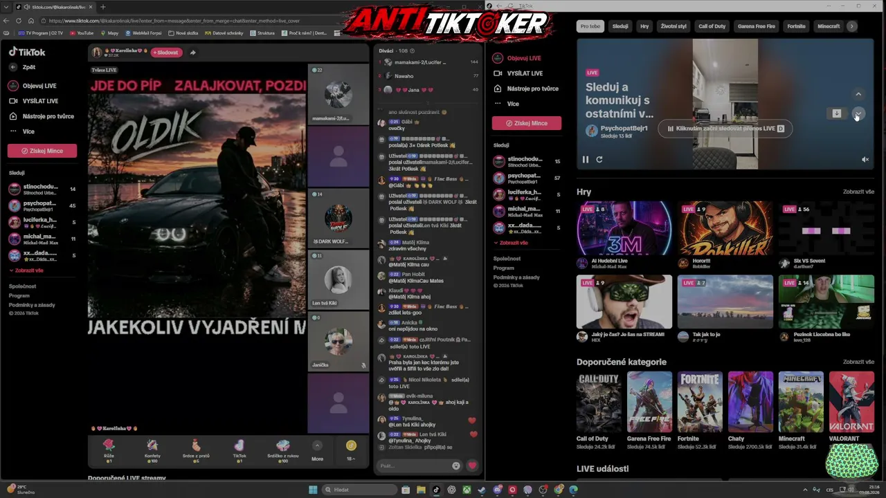
Task: Open Steam from the taskbar
Action: tap(482, 490)
